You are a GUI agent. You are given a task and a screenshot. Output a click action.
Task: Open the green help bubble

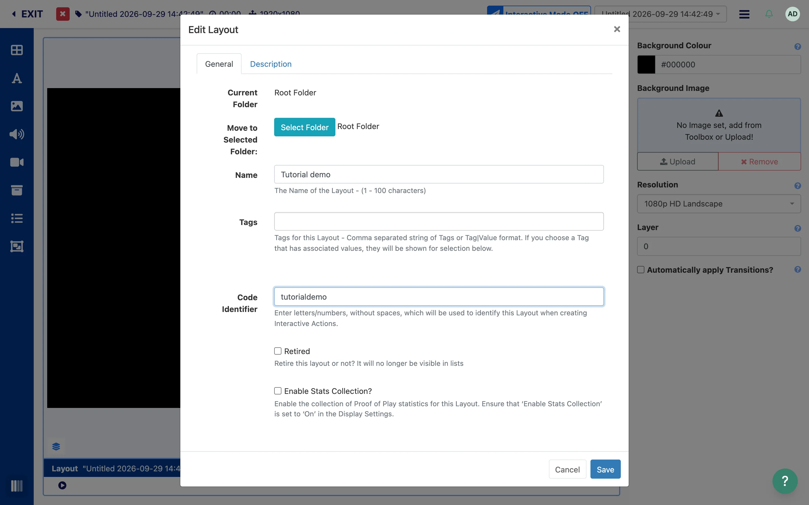[x=785, y=481]
